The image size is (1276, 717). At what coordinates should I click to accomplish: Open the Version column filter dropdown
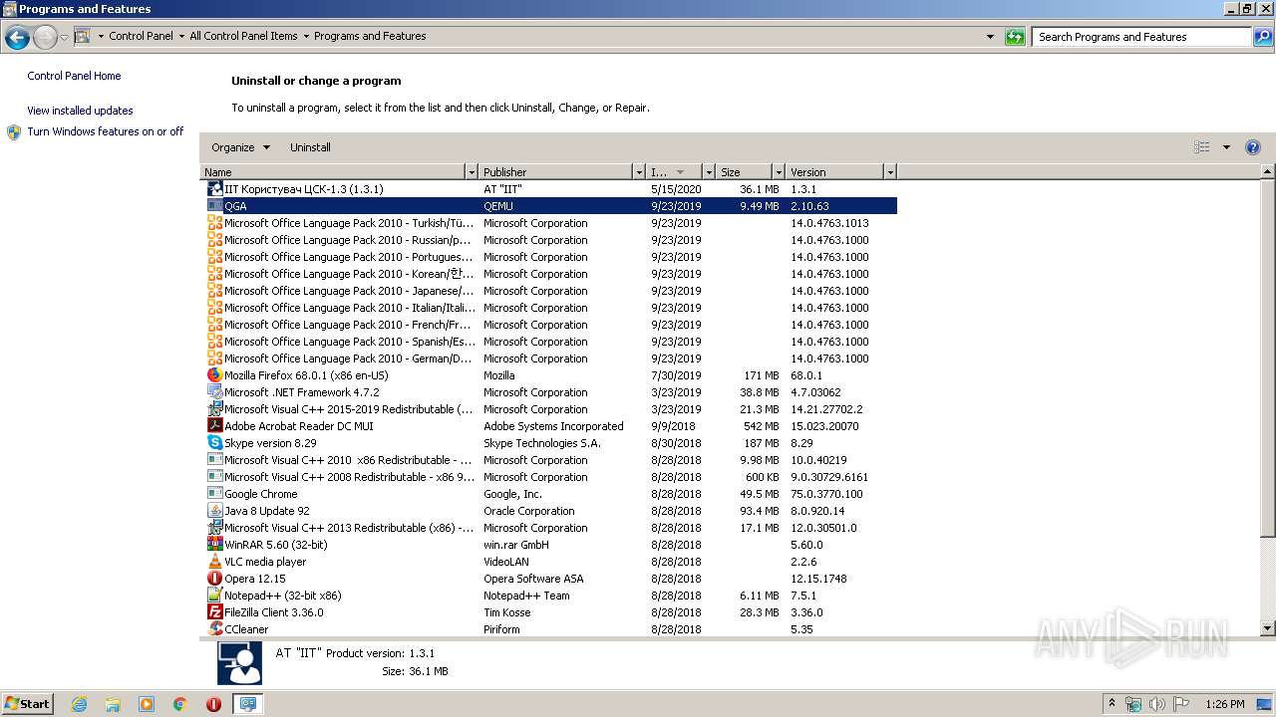pyautogui.click(x=890, y=172)
